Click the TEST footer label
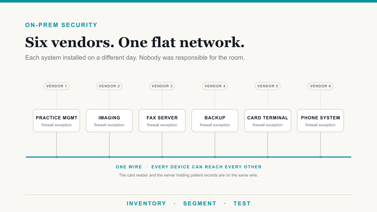The height and width of the screenshot is (212, 377). click(x=242, y=204)
